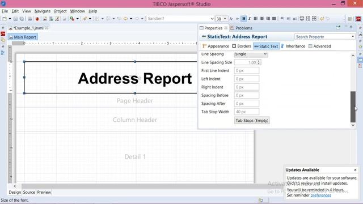Open the Borders properties tab

point(242,46)
